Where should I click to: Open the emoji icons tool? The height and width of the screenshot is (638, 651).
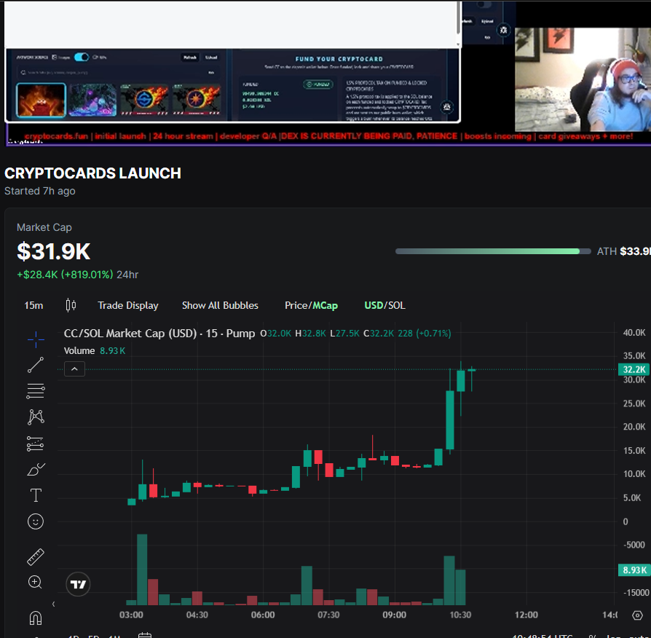tap(36, 521)
